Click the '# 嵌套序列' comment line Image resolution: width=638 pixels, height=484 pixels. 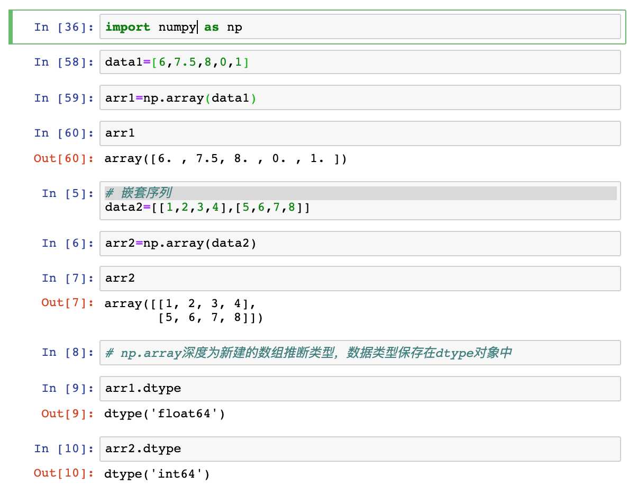coord(138,193)
